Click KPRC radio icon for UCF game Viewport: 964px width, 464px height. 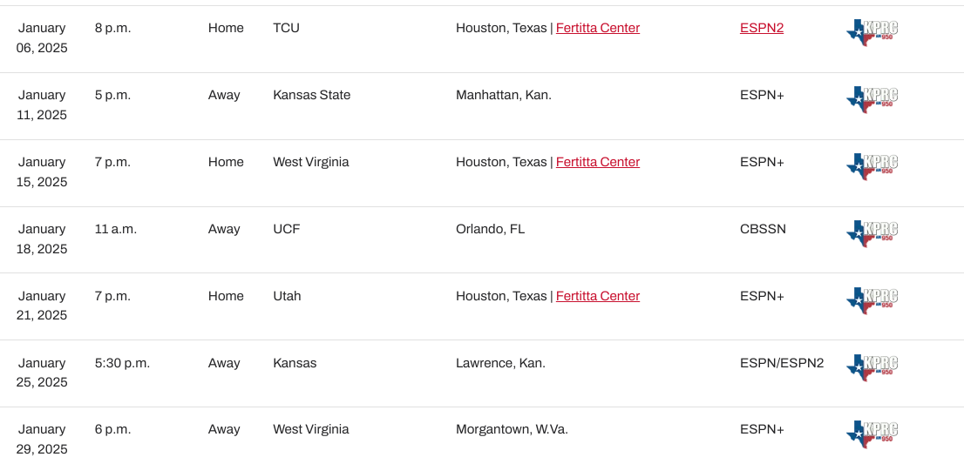[872, 233]
